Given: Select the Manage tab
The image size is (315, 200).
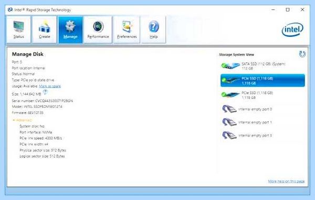Looking at the screenshot, I should click(x=70, y=29).
